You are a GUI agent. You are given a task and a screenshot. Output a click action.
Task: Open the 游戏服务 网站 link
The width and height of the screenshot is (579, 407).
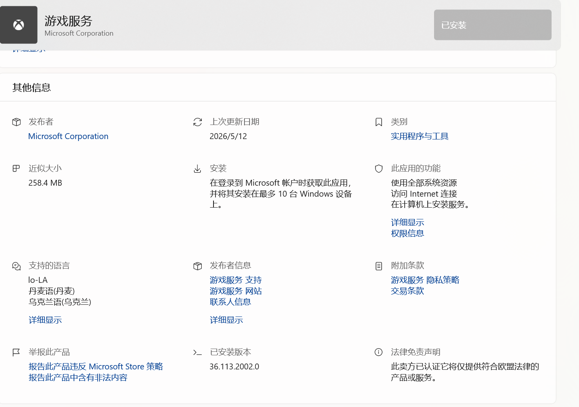click(236, 291)
